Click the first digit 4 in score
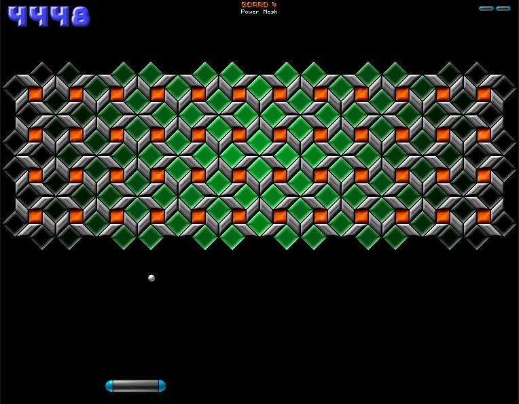 coord(18,16)
